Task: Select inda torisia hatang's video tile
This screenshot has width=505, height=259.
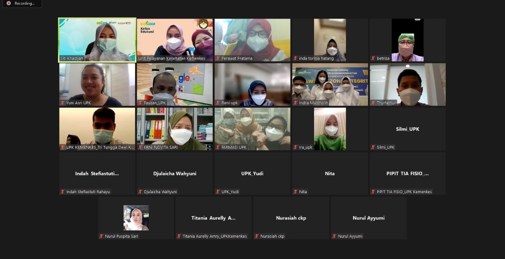Action: (x=330, y=40)
